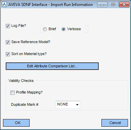131x130 pixels.
Task: Uncheck the Log File? checkbox
Action: tap(8, 26)
